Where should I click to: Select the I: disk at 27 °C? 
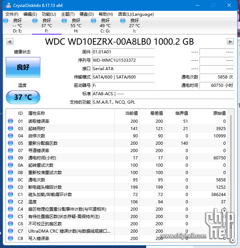click(134, 25)
